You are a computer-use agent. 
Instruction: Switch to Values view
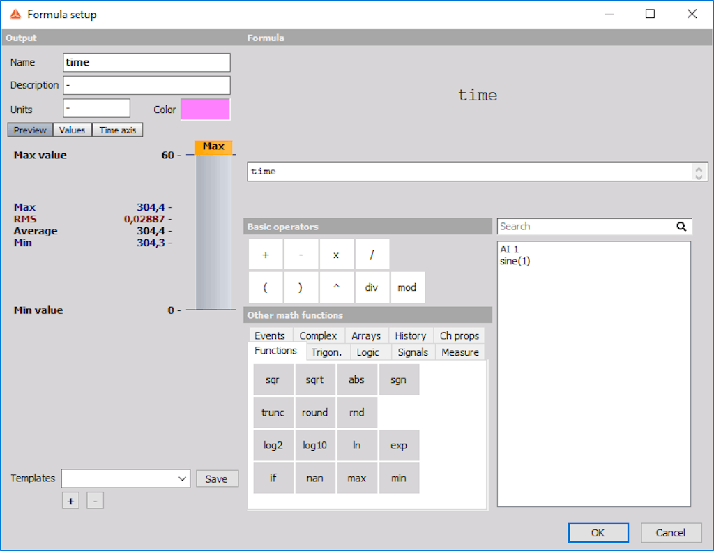click(x=72, y=130)
